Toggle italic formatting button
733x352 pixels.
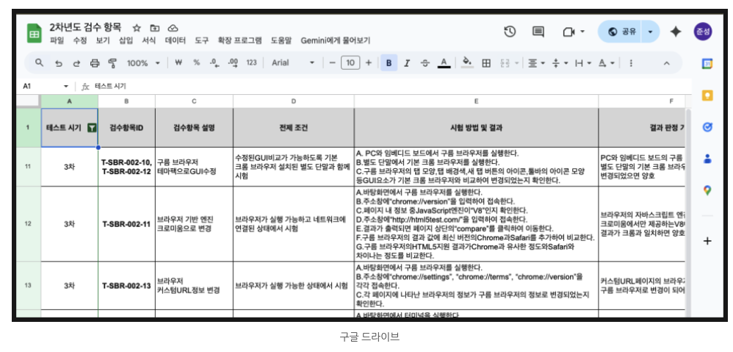[406, 63]
